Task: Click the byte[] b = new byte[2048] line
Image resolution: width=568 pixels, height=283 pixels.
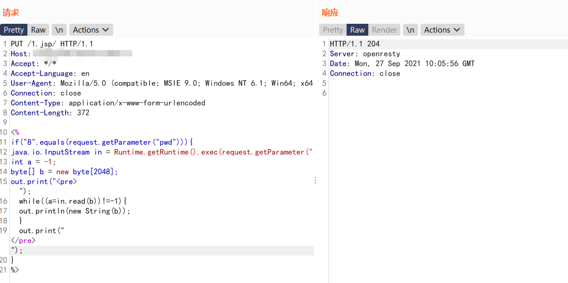Action: click(x=65, y=171)
